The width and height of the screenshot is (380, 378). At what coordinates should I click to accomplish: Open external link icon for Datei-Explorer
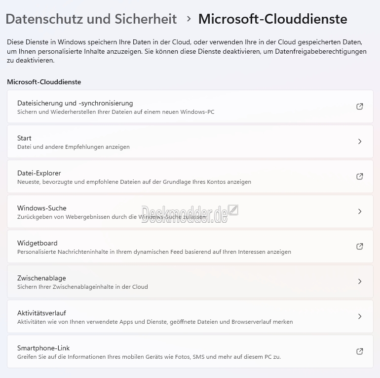coord(360,176)
